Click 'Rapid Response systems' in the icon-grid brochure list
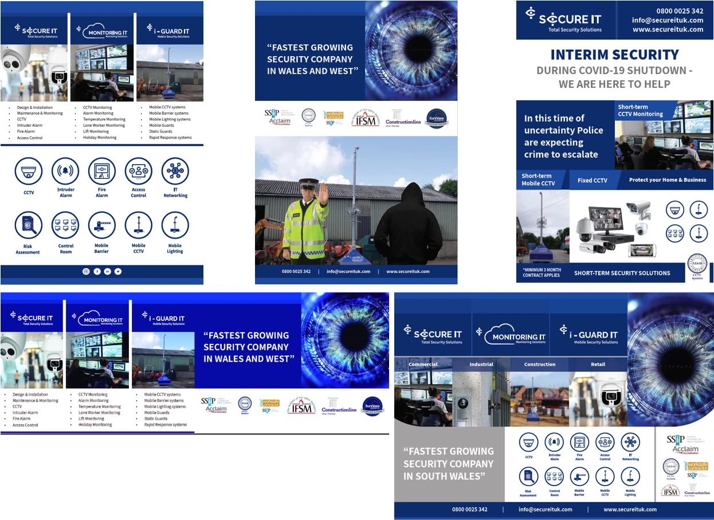Viewport: 714px width, 520px height. 170,138
